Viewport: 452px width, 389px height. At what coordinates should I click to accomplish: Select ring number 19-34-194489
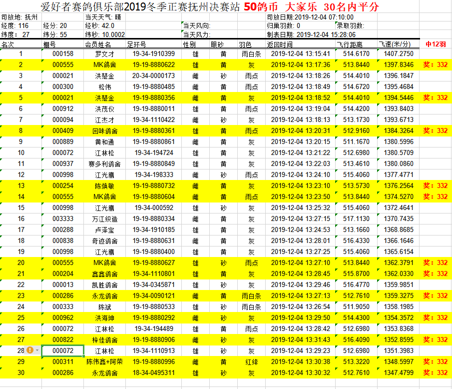point(154,328)
